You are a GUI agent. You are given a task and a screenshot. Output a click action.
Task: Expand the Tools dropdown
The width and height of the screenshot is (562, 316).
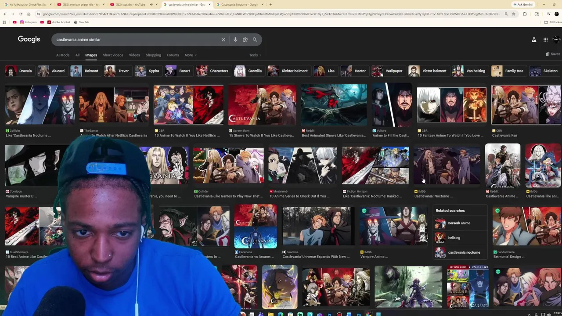(x=255, y=55)
